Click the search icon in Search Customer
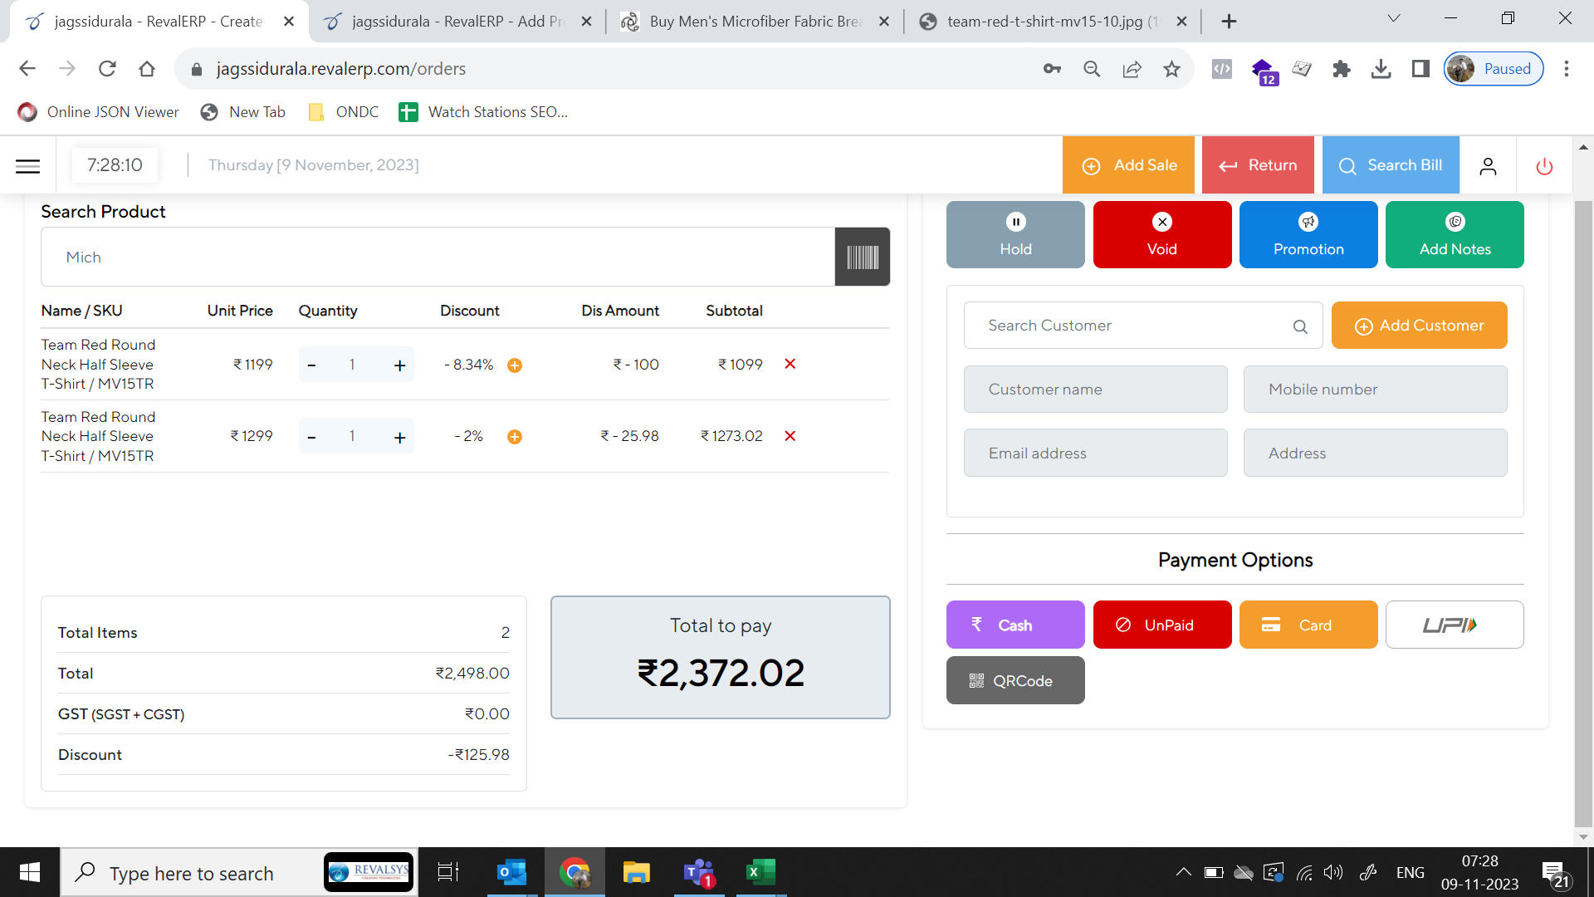This screenshot has height=897, width=1594. [x=1300, y=326]
